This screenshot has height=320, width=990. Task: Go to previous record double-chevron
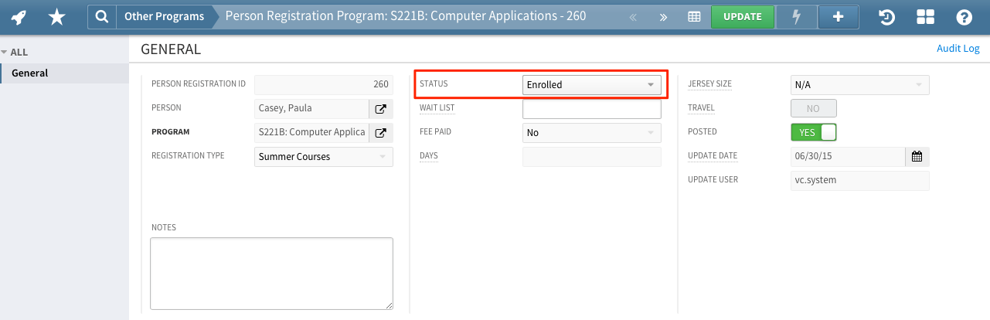633,17
